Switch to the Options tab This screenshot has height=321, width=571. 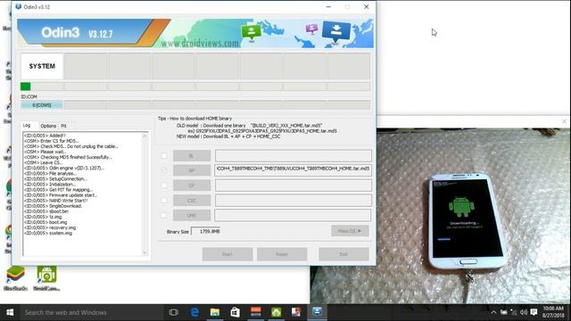point(48,126)
